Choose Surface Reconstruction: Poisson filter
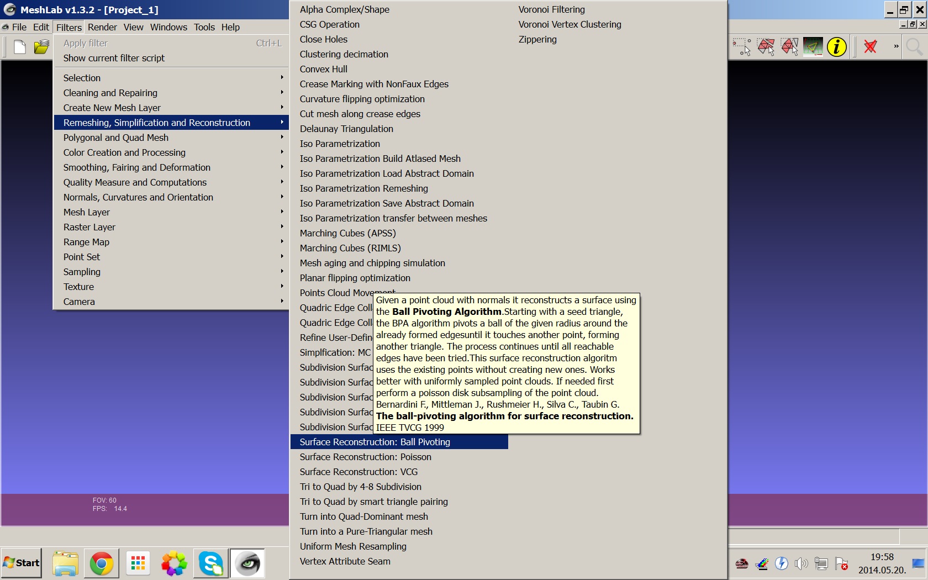Image resolution: width=928 pixels, height=580 pixels. [x=399, y=457]
